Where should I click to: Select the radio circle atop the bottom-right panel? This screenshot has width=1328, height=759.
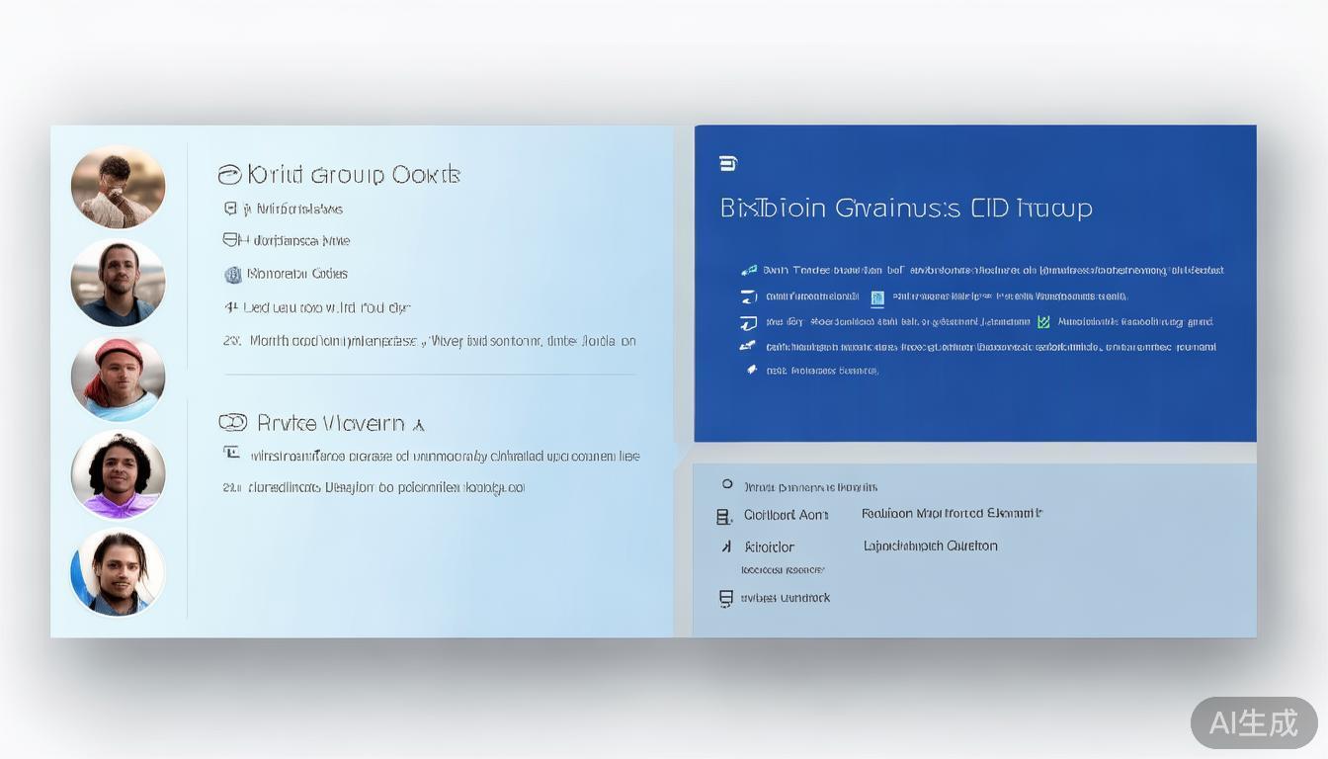[727, 485]
